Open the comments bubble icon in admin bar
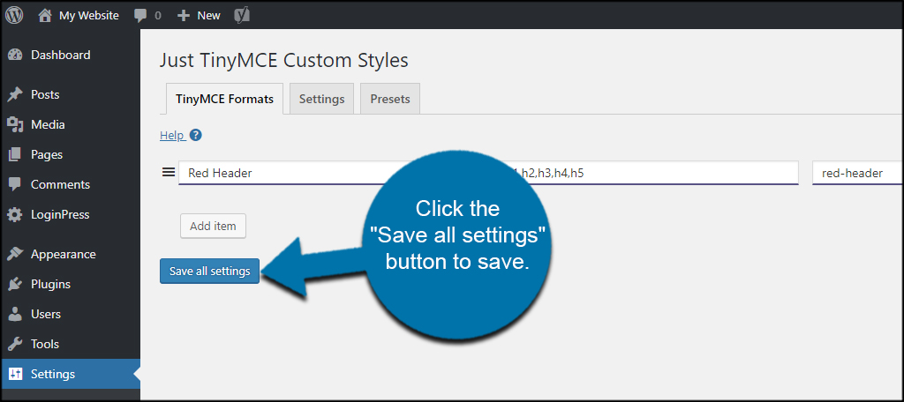Screen dimensions: 904x402 [140, 15]
